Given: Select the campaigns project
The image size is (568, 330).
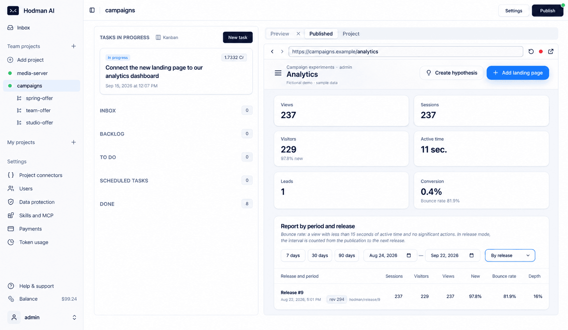Looking at the screenshot, I should point(41,86).
